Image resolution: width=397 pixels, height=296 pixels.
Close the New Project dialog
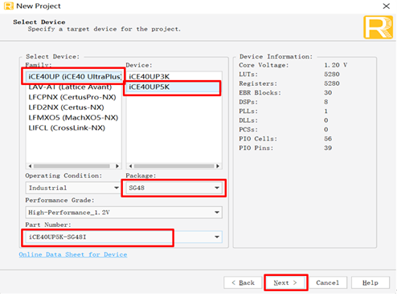[386, 6]
